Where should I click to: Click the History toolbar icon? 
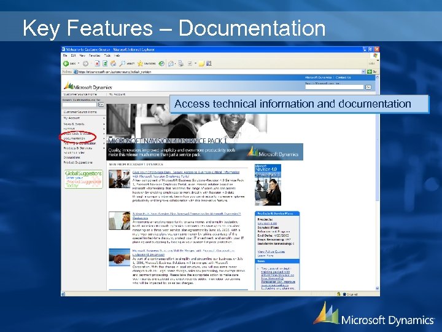point(161,64)
